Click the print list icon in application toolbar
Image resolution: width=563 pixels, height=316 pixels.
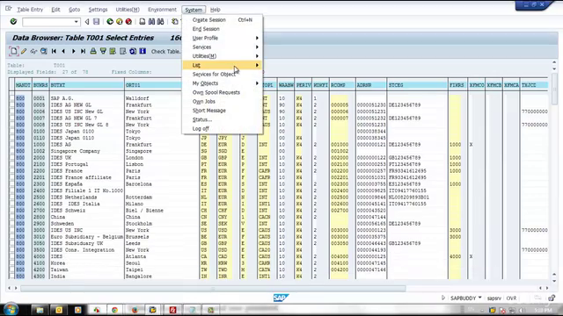(x=93, y=51)
